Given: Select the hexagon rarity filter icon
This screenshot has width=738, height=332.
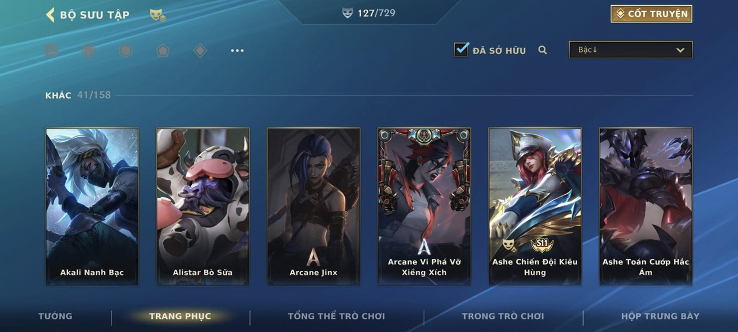Looking at the screenshot, I should coord(125,51).
